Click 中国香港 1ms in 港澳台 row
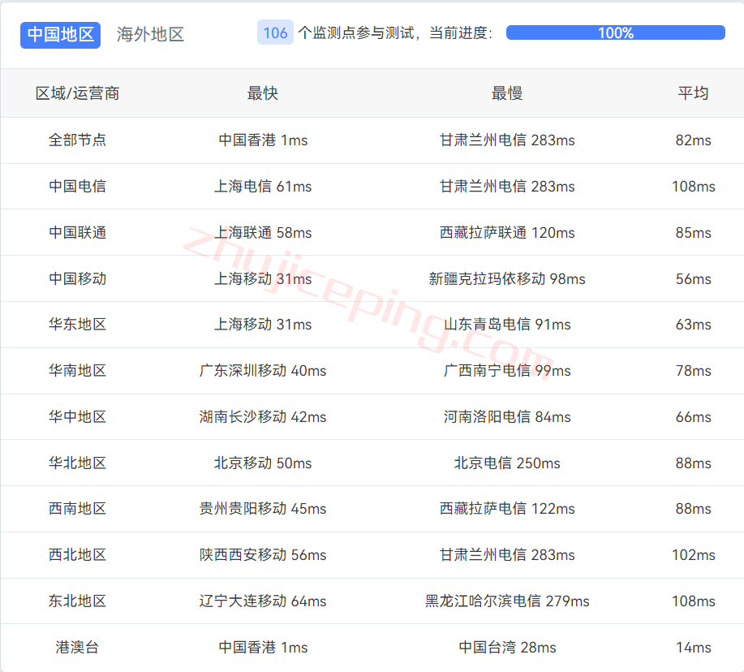744x672 pixels. pos(263,647)
